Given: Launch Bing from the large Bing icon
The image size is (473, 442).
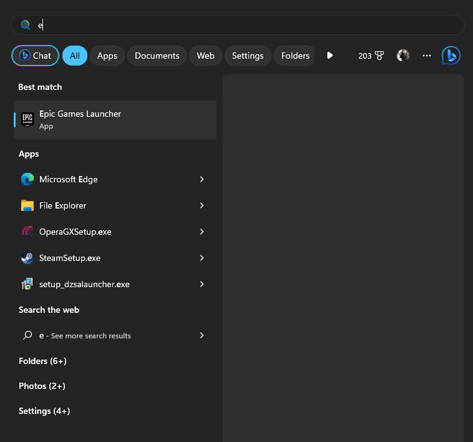Looking at the screenshot, I should (x=451, y=56).
